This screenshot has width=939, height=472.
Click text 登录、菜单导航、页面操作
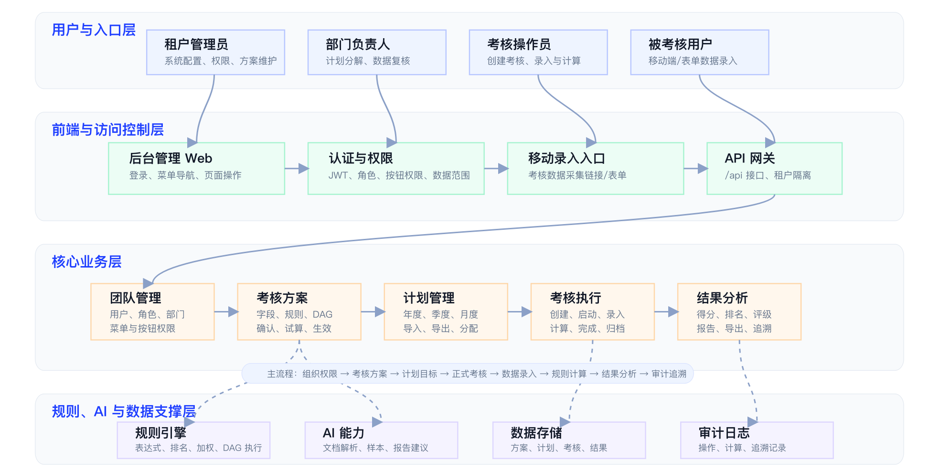pyautogui.click(x=185, y=175)
